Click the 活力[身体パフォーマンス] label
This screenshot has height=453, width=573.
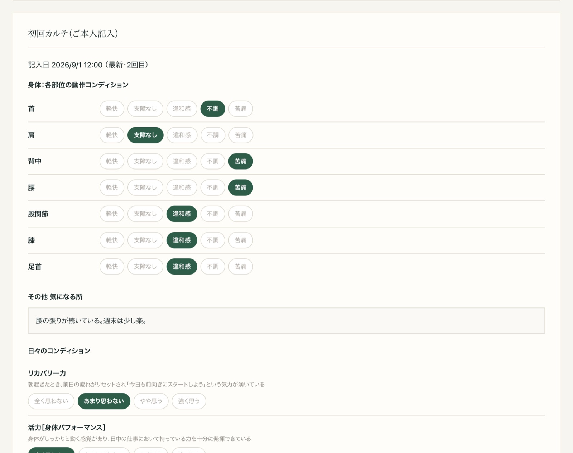click(67, 428)
